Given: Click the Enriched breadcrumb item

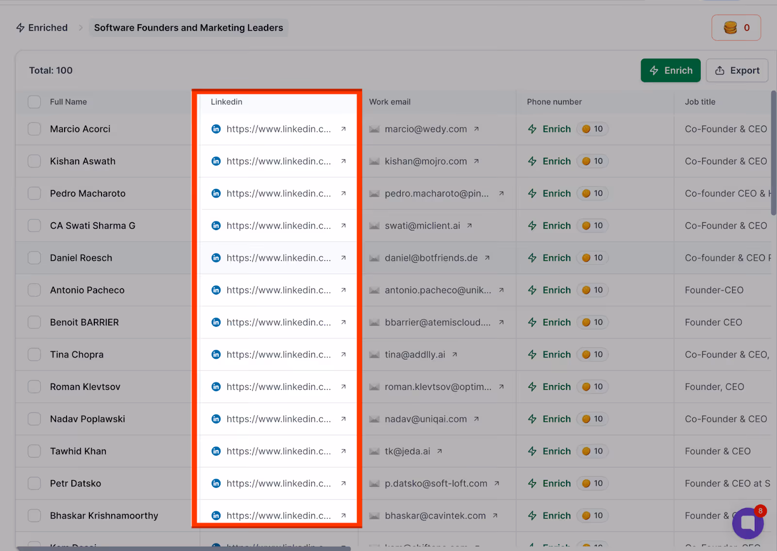Looking at the screenshot, I should [x=48, y=28].
